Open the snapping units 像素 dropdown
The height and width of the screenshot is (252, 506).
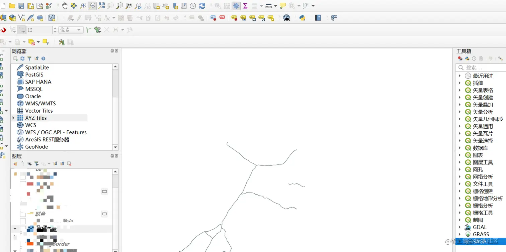tap(71, 30)
